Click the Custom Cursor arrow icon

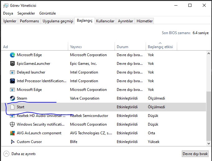tap(12, 142)
